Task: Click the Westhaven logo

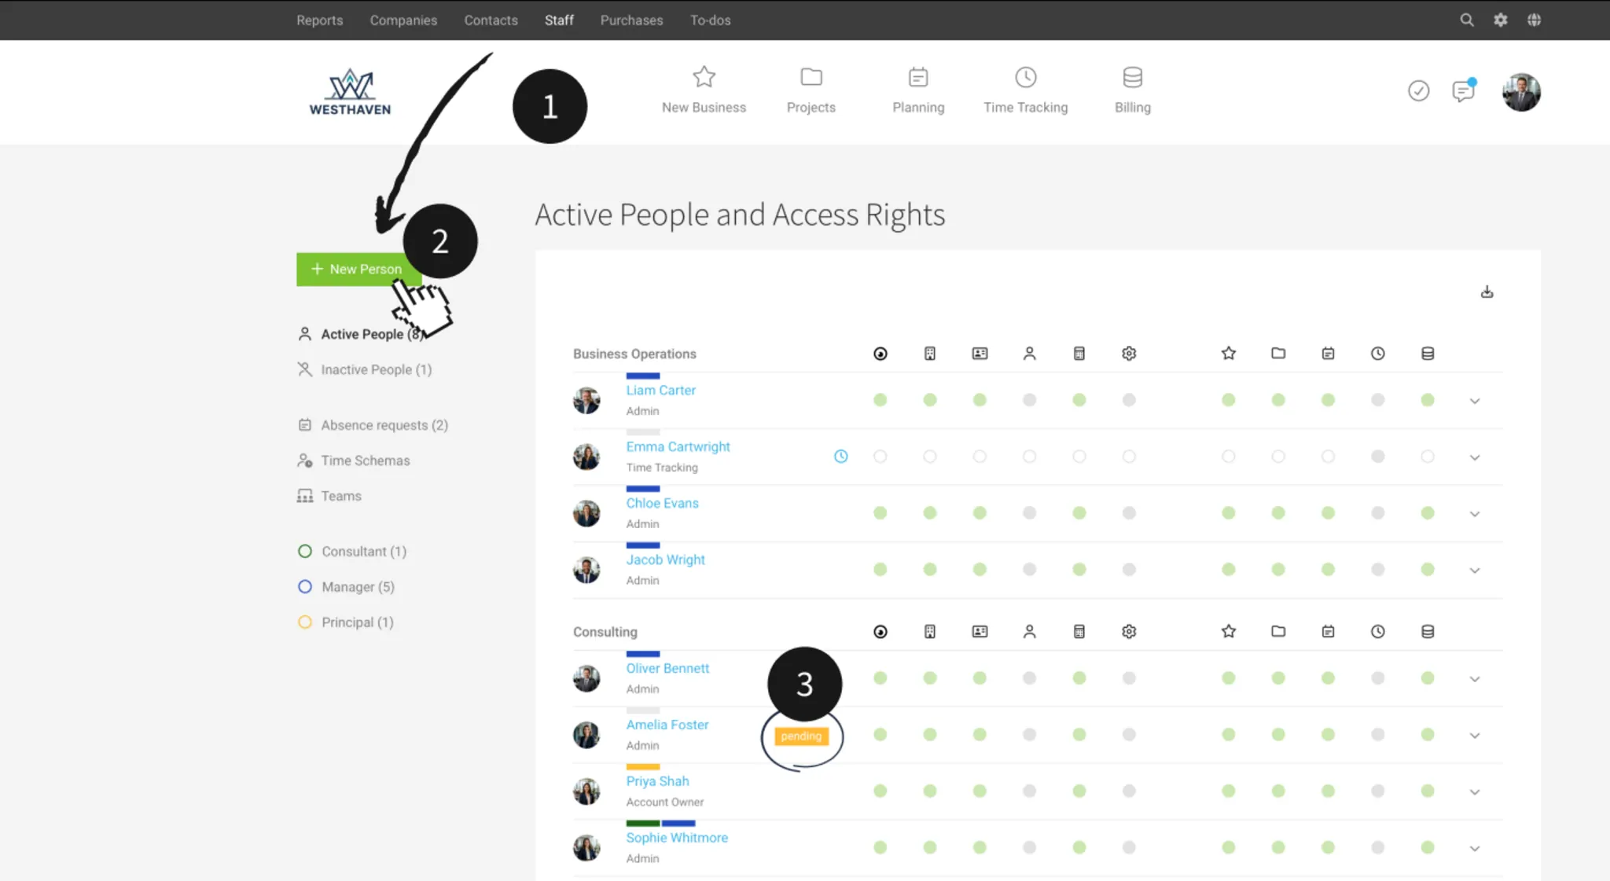Action: [350, 93]
